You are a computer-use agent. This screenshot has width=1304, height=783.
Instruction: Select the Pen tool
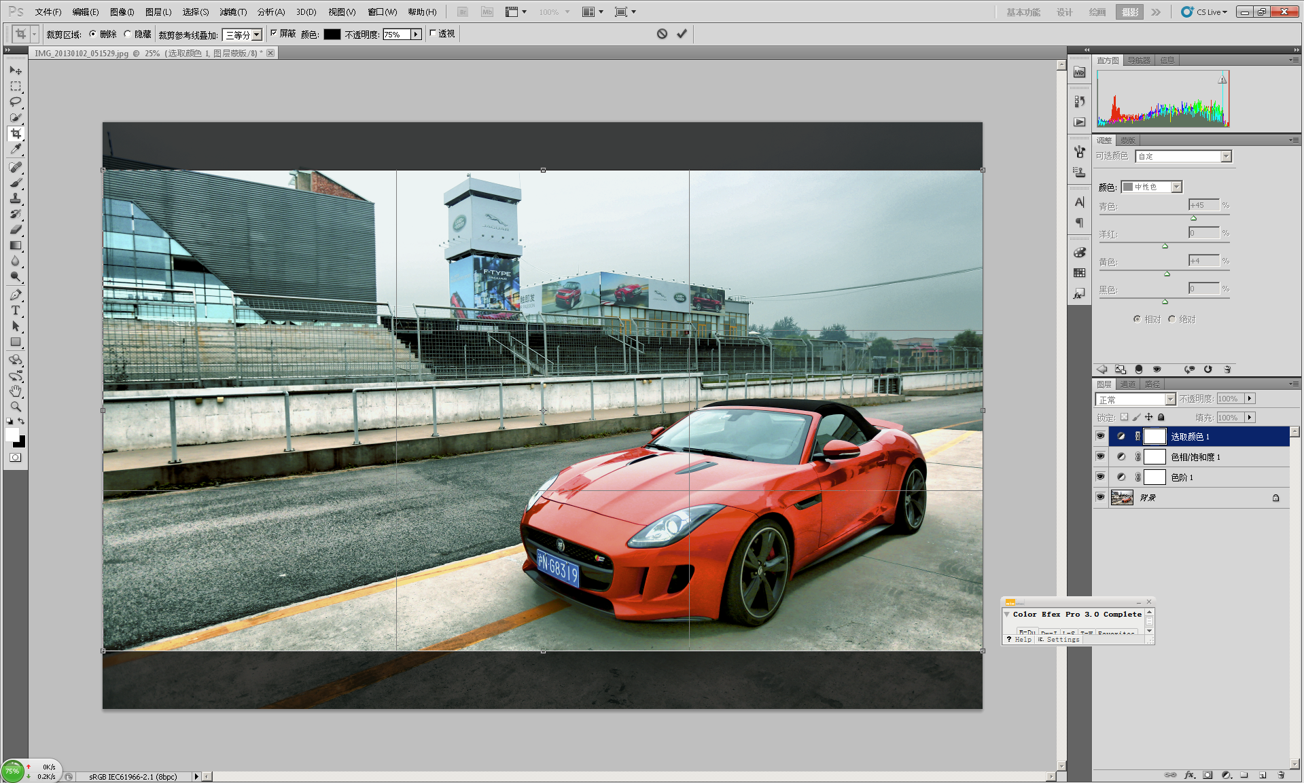[x=16, y=295]
